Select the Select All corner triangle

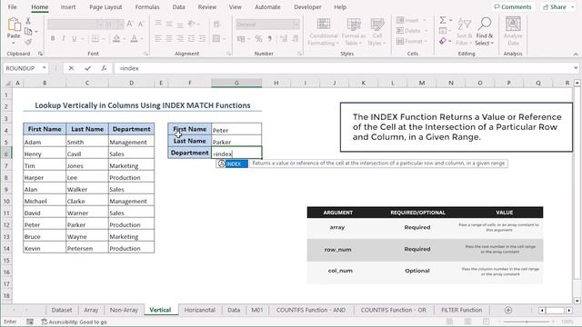pyautogui.click(x=7, y=84)
